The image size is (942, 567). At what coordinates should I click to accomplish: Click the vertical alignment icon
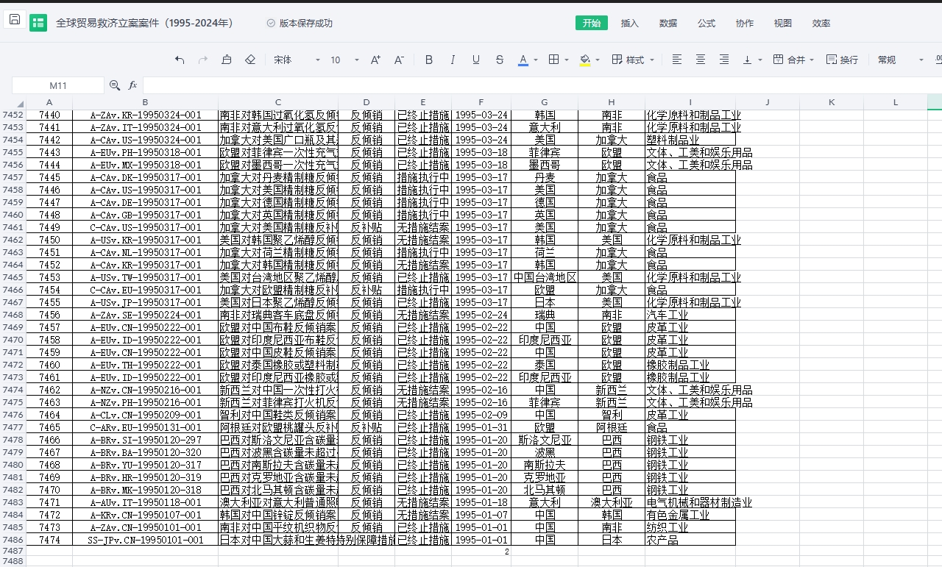coord(748,60)
